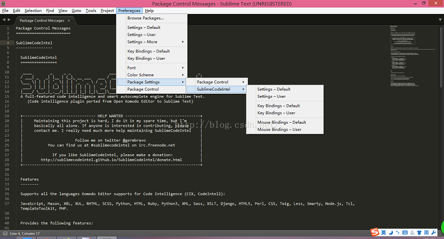Image resolution: width=444 pixels, height=239 pixels.
Task: Expand Package Control under Package Settings
Action: (216, 82)
